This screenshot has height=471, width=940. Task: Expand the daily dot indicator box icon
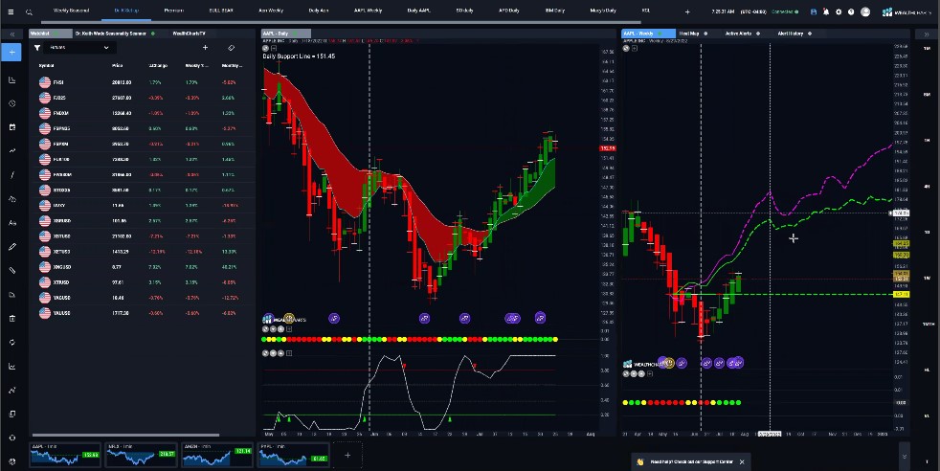(289, 329)
